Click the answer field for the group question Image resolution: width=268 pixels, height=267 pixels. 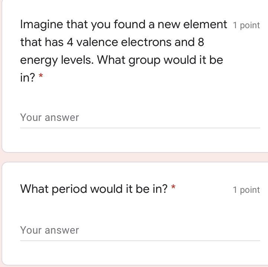click(x=140, y=118)
